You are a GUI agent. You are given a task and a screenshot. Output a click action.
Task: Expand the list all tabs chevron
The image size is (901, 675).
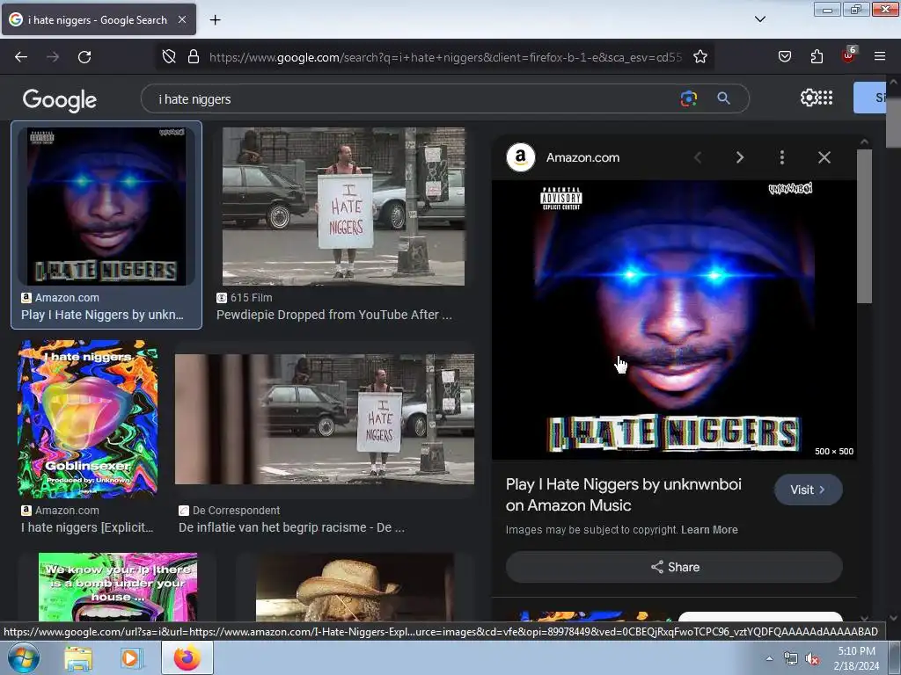(759, 19)
